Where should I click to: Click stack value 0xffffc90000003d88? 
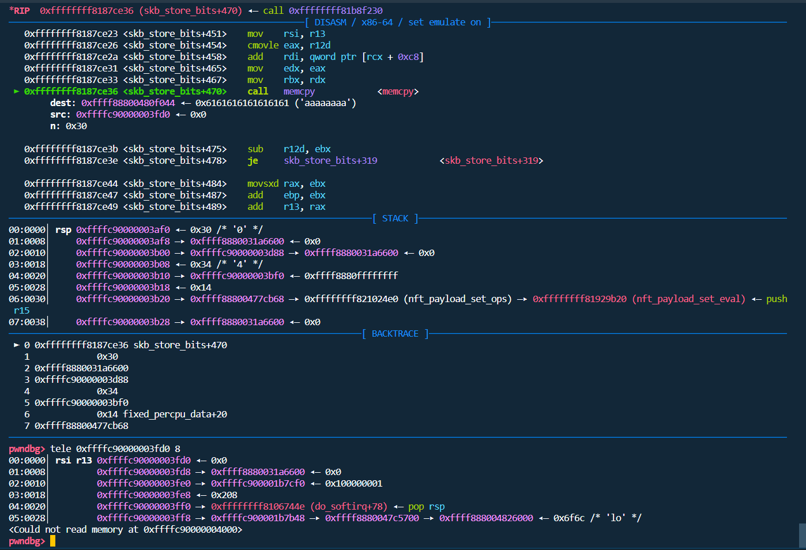tap(237, 253)
